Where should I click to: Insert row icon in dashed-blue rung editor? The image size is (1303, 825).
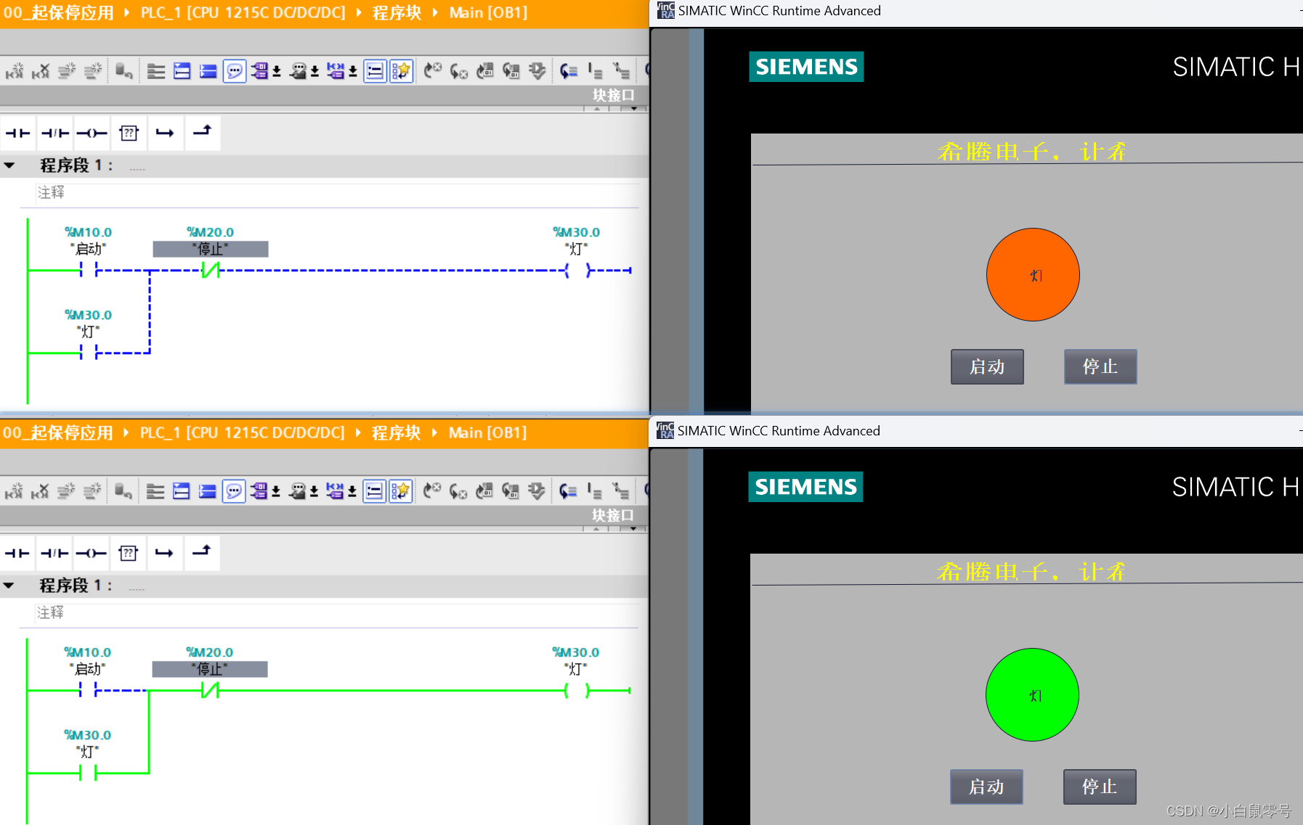[67, 71]
